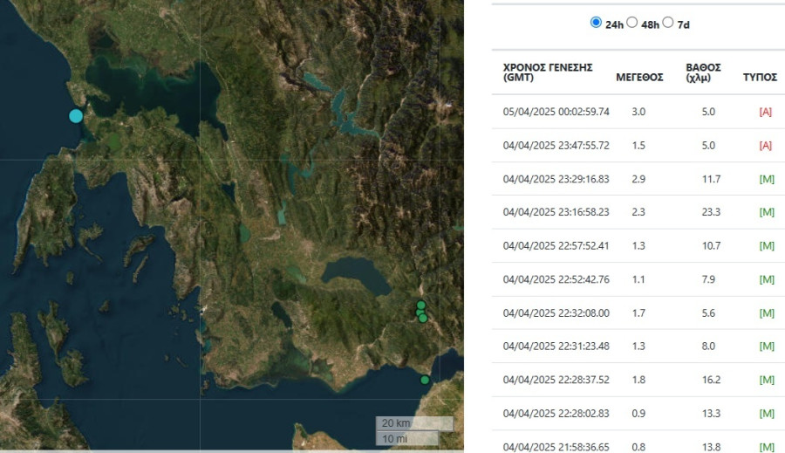This screenshot has width=785, height=453.
Task: Click depth value 23.3
Action: pos(711,212)
